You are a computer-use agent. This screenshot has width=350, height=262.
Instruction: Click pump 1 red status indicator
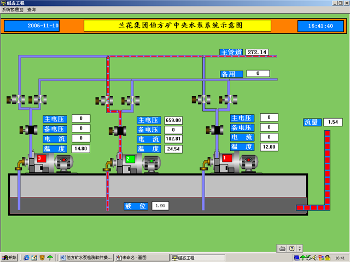click(227, 158)
